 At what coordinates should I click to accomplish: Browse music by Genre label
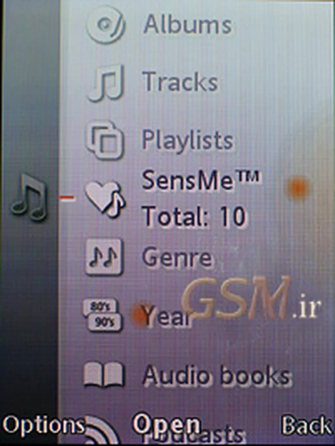[177, 257]
